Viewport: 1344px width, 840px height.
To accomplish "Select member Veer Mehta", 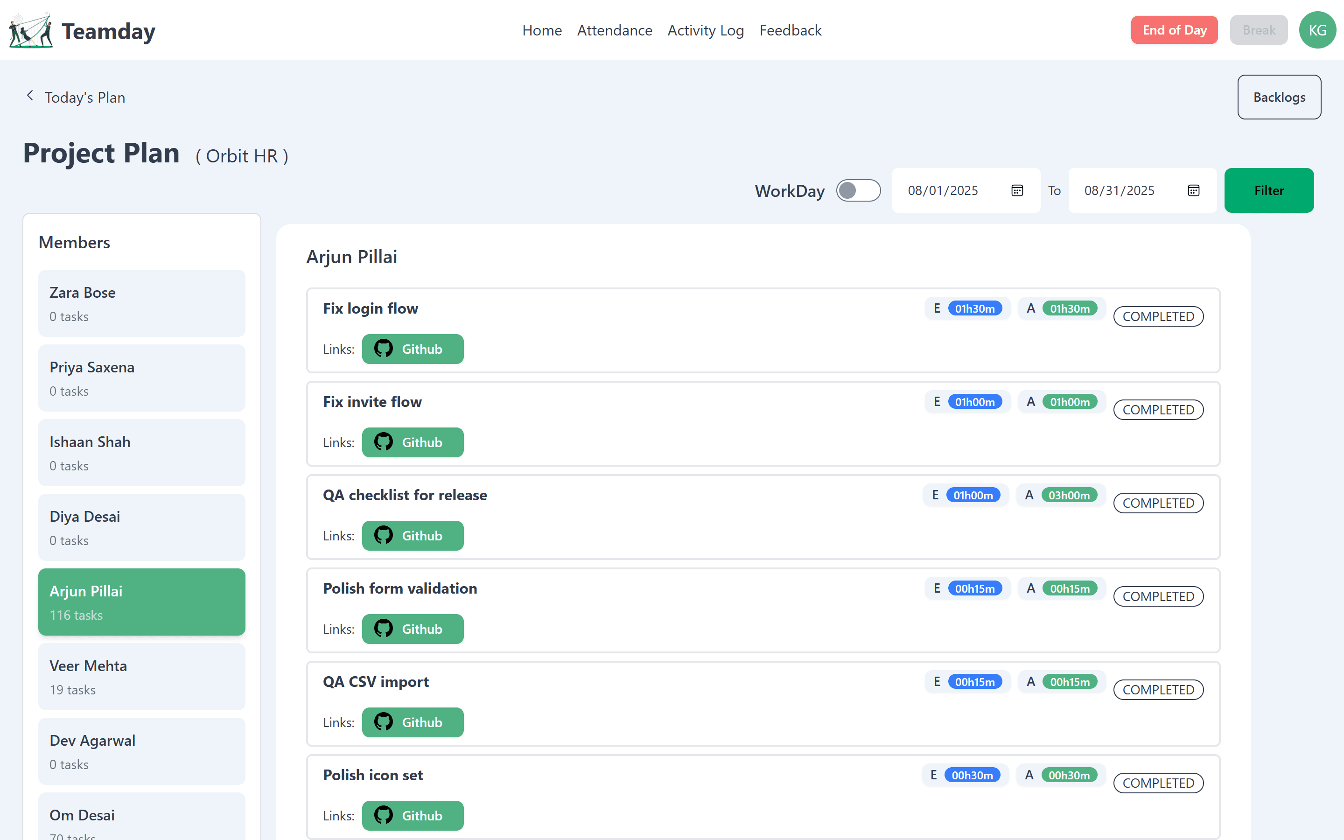I will pyautogui.click(x=141, y=677).
